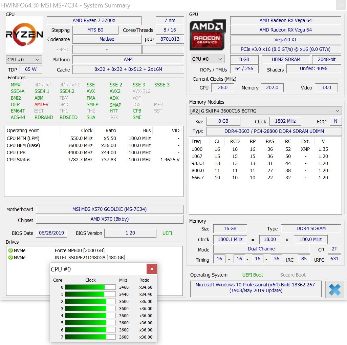Viewport: 347px width, 345px height.
Task: Select the CPU CPB row
Action: tap(93, 153)
